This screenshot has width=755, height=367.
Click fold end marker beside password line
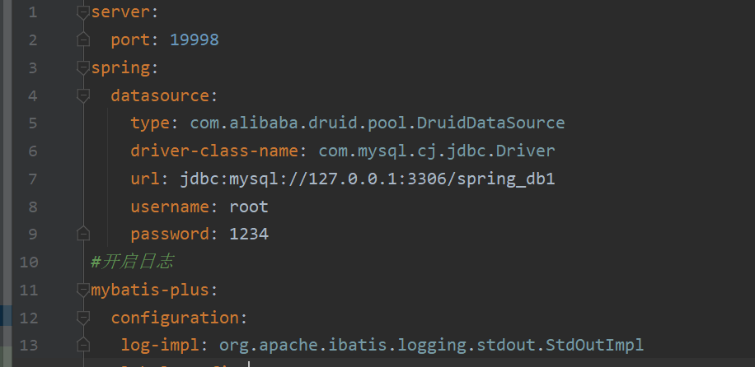82,234
